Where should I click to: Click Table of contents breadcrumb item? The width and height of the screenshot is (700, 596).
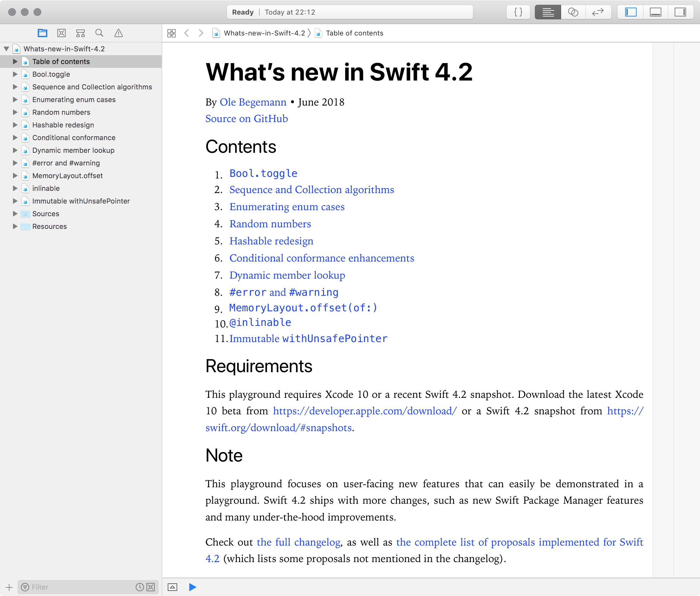[x=354, y=33]
